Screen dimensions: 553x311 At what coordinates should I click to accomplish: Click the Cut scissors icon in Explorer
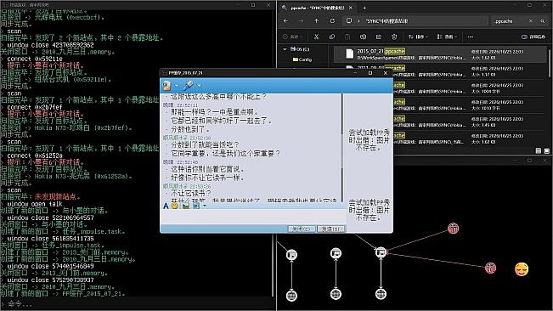(316, 37)
